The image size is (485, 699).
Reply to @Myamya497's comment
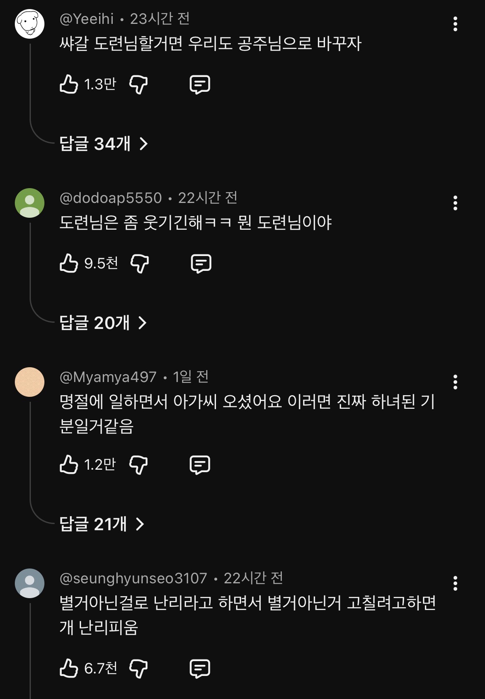point(200,465)
